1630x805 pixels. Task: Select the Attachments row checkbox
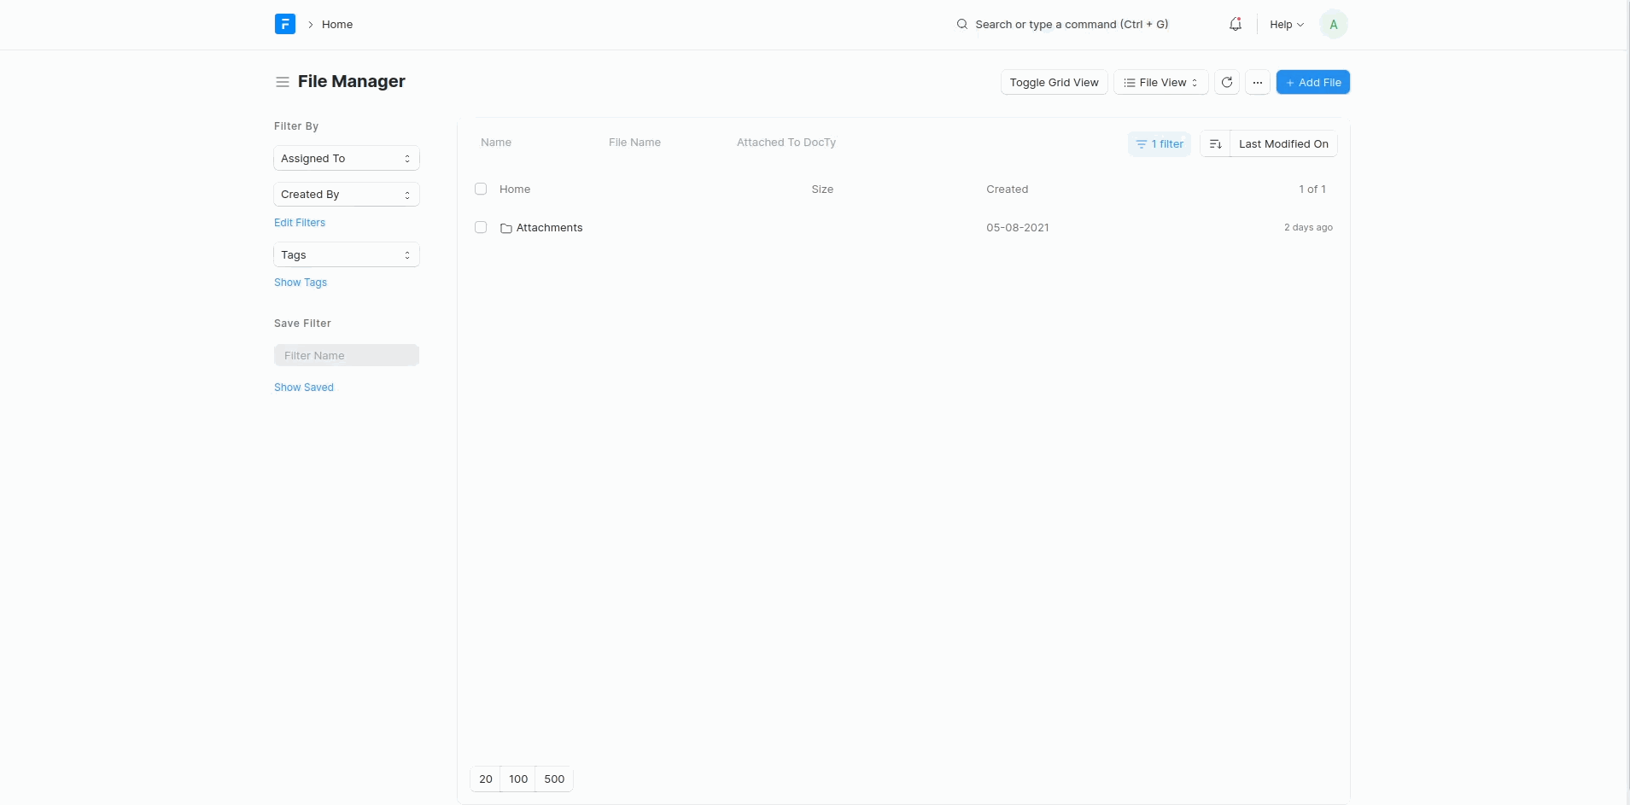(481, 227)
